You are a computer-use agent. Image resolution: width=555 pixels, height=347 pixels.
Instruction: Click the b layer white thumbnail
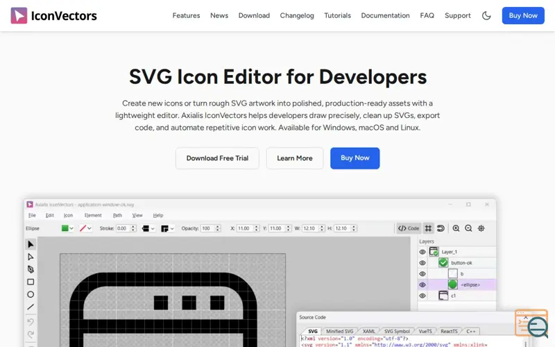453,273
